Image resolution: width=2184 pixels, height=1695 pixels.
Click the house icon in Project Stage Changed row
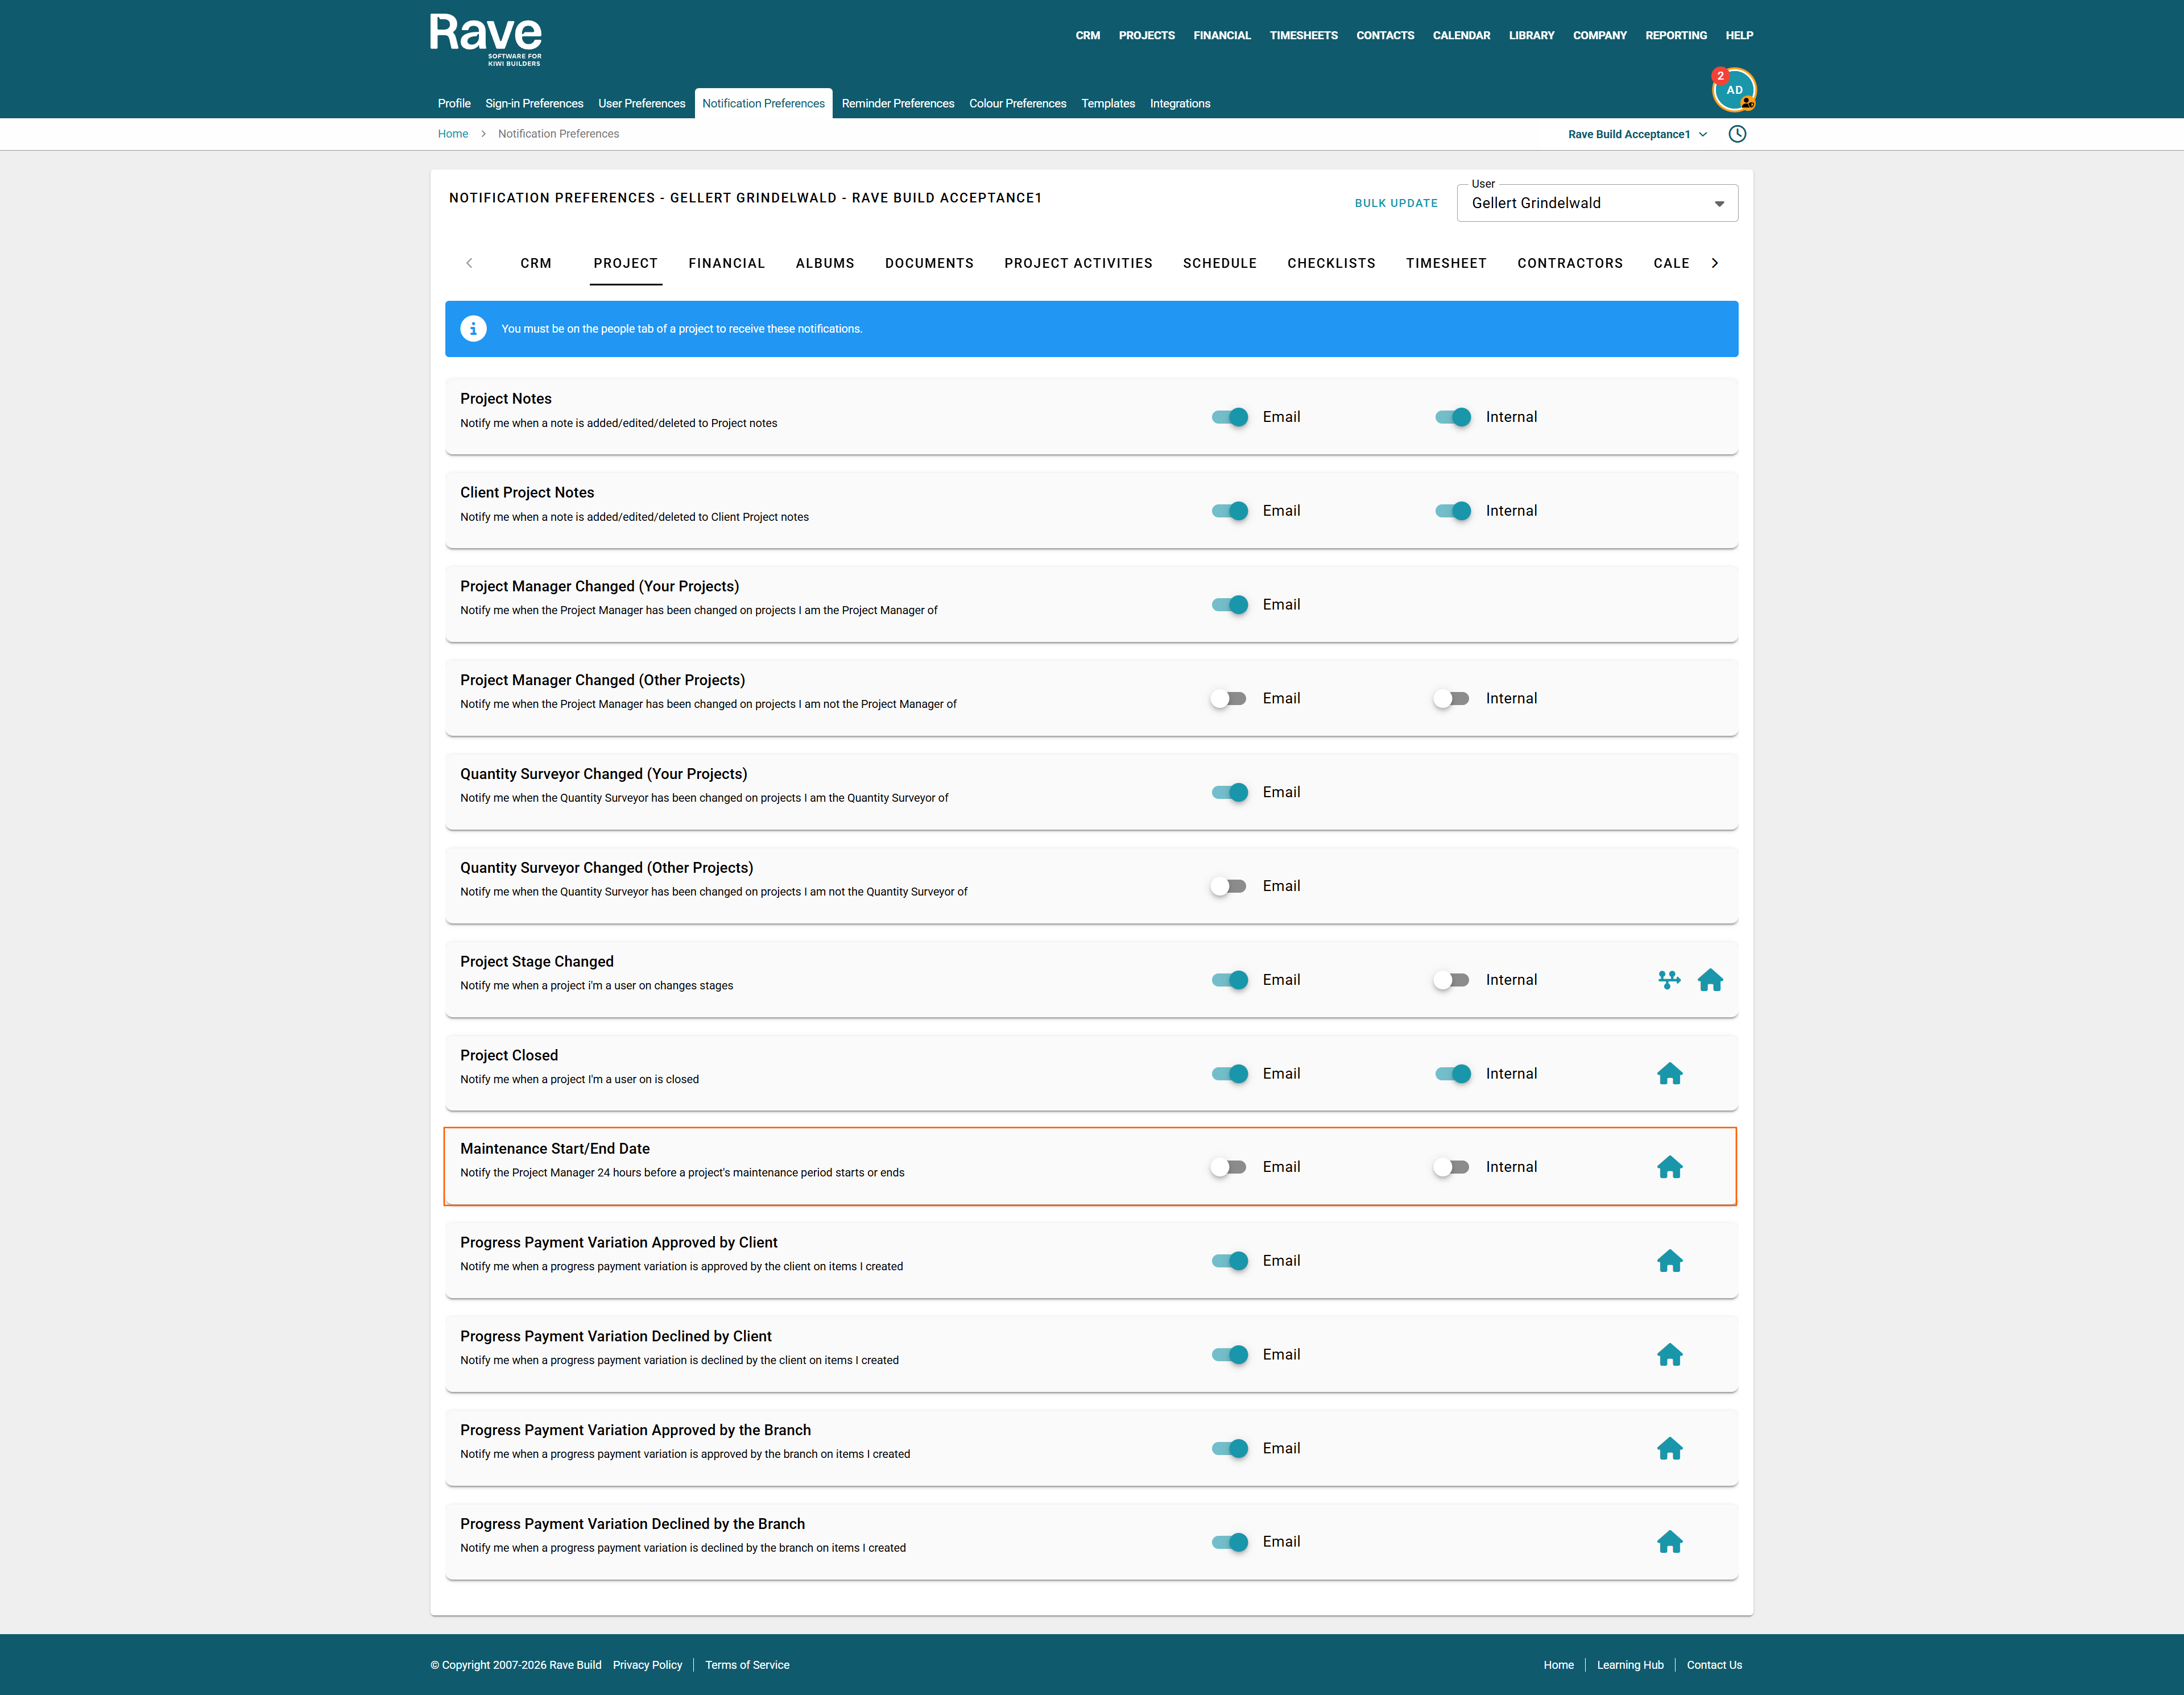pyautogui.click(x=1710, y=980)
